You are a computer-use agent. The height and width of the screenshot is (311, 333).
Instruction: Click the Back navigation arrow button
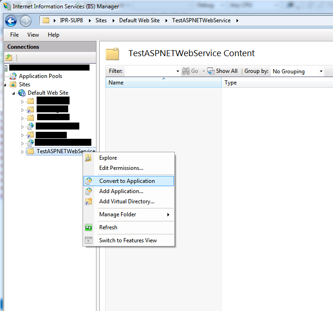pyautogui.click(x=11, y=21)
